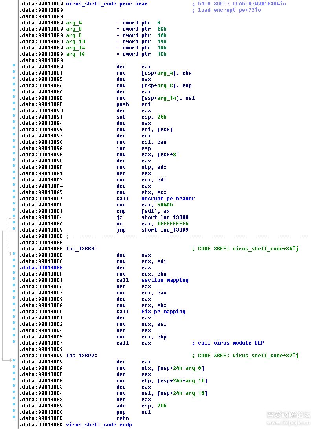Image resolution: width=314 pixels, height=429 pixels.
Task: Click operand [esp+24h+arg_18]
Action: [182, 393]
